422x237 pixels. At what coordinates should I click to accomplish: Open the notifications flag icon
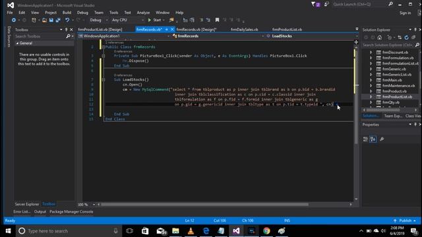(x=315, y=5)
